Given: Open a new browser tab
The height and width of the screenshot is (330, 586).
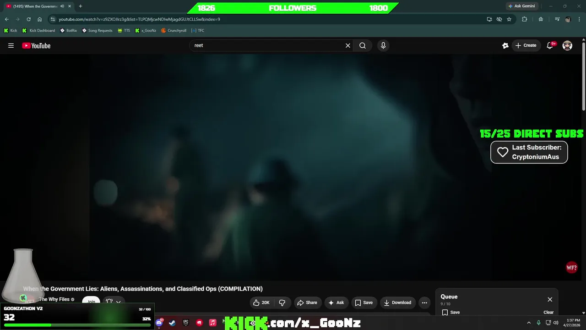Looking at the screenshot, I should pos(81,6).
